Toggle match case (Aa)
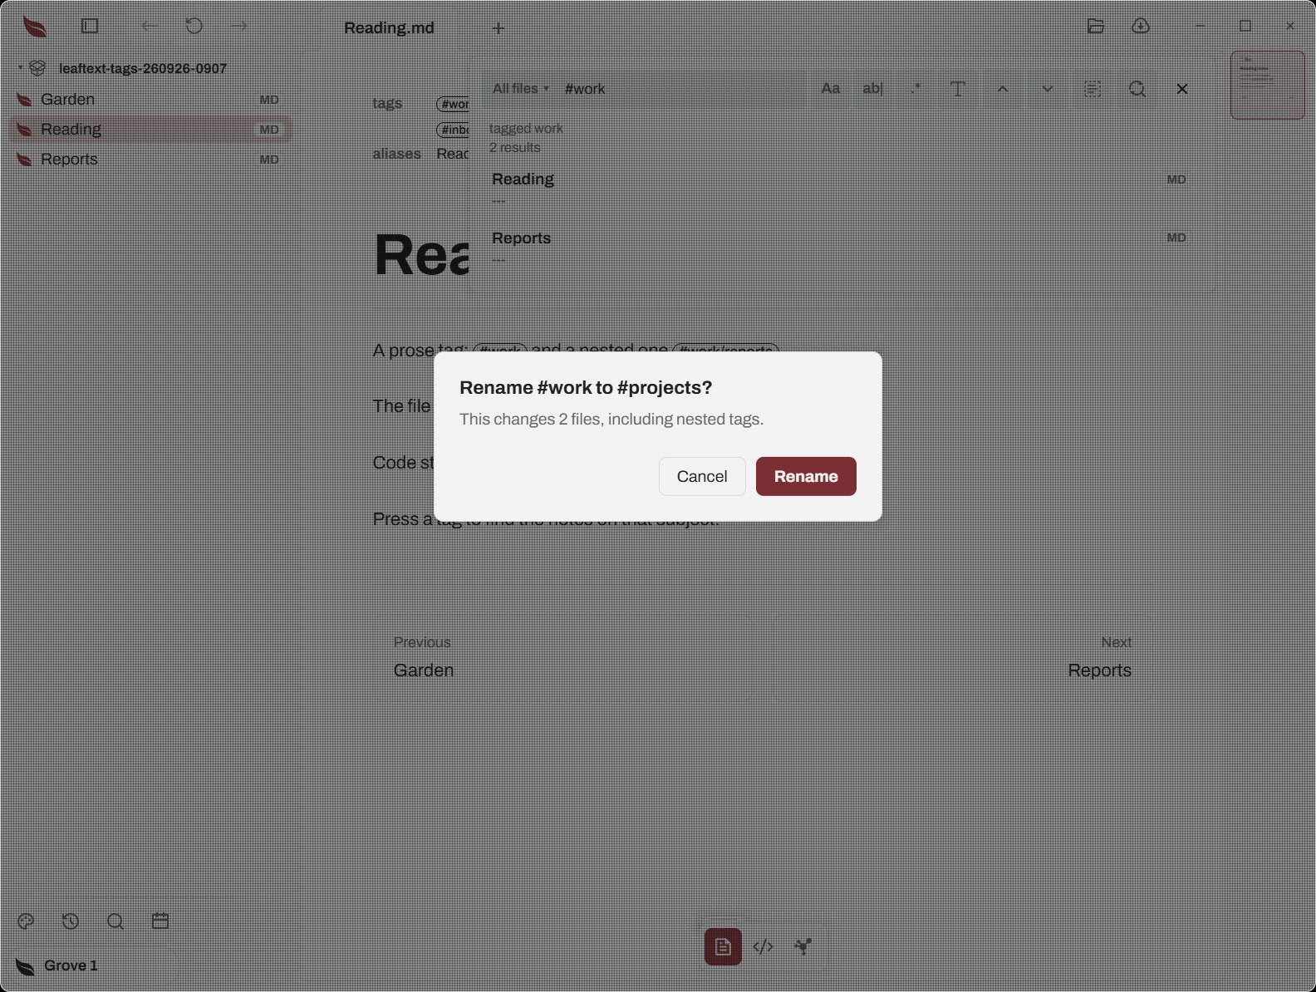Image resolution: width=1316 pixels, height=992 pixels. point(831,88)
